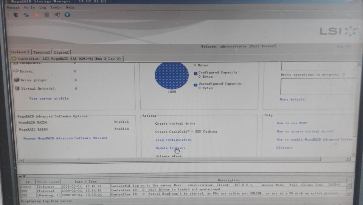The height and width of the screenshot is (205, 363).
Task: Switch to the Logical tab
Action: (x=61, y=52)
